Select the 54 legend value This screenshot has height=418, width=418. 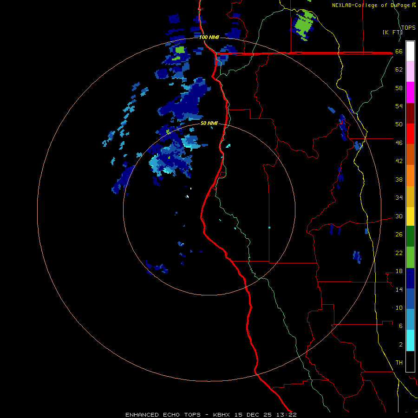(399, 106)
